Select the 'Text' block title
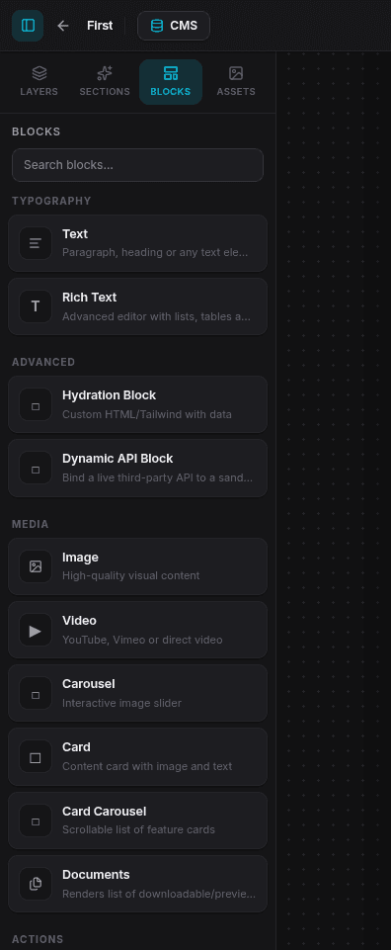This screenshot has width=391, height=950. [x=75, y=234]
